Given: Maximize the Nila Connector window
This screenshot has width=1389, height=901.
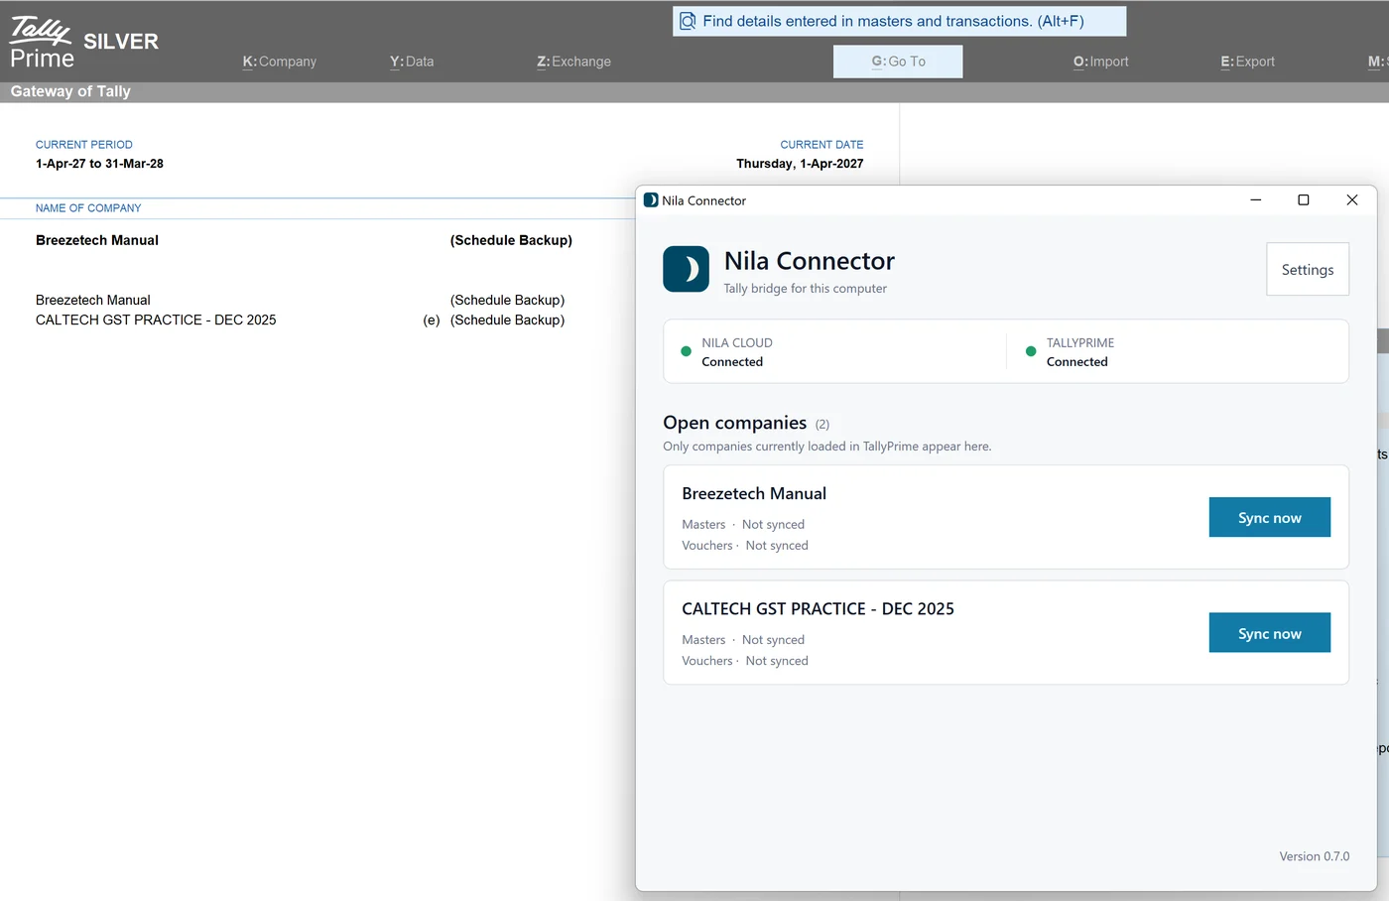Looking at the screenshot, I should (x=1304, y=200).
